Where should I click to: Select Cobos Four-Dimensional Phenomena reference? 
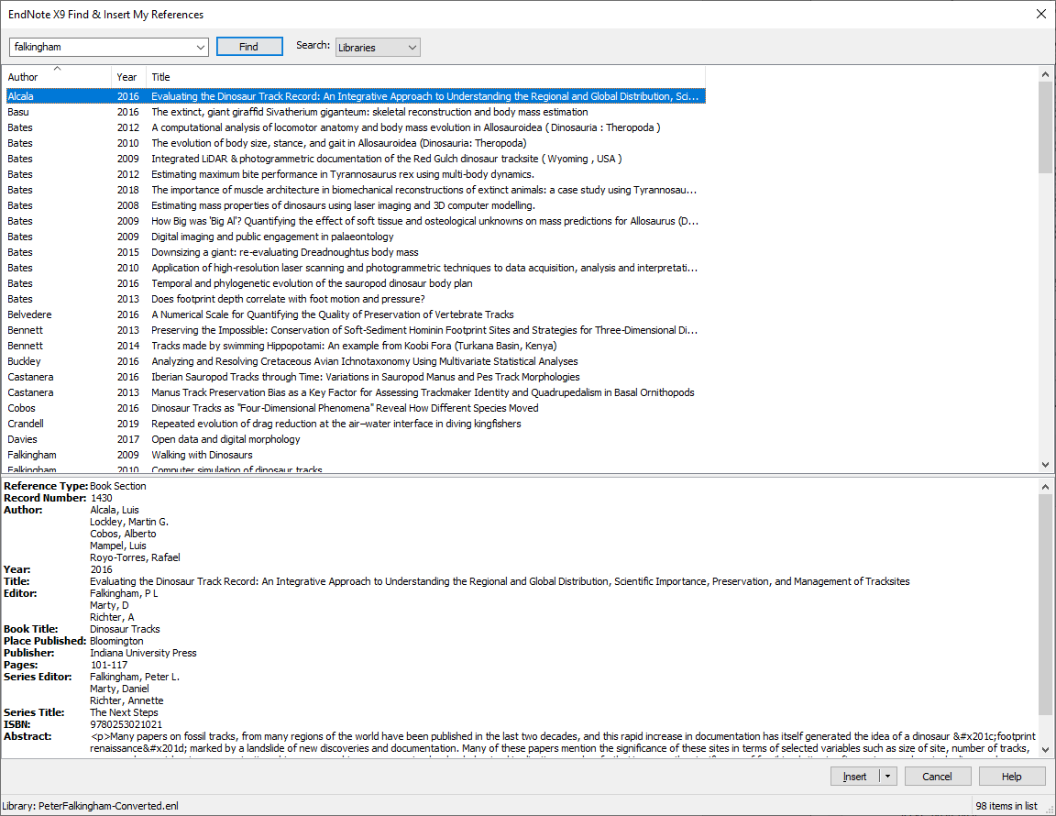[275, 408]
